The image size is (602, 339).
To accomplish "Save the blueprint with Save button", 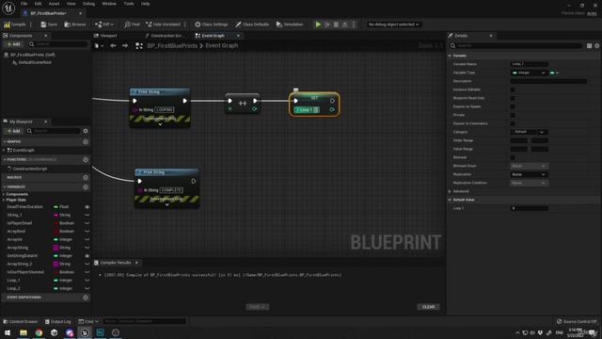I will click(x=49, y=24).
